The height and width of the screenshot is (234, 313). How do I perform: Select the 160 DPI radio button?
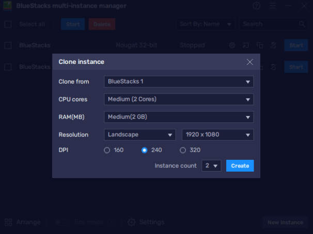point(107,150)
